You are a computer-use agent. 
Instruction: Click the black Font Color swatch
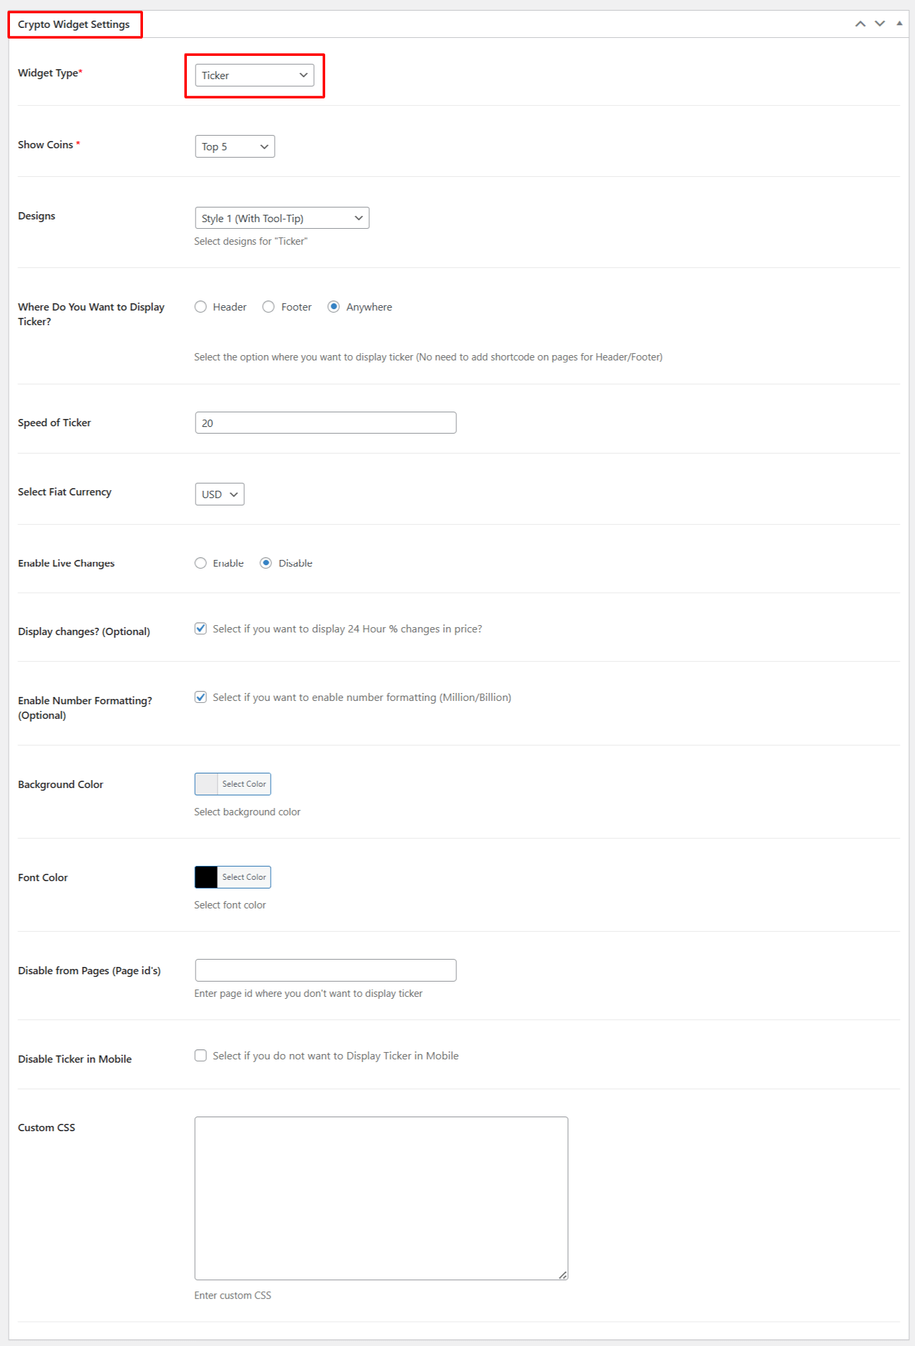pos(206,877)
